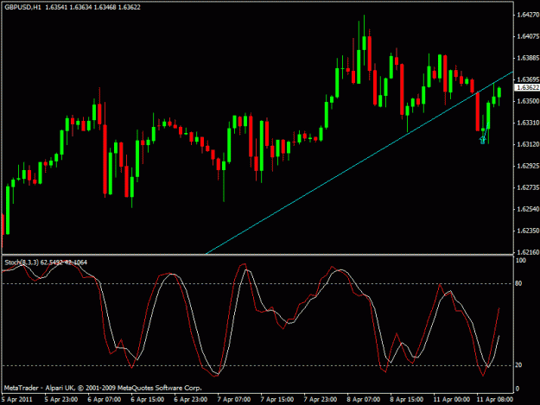Click the stochastic 100 scale label
The width and height of the screenshot is (540, 405).
pyautogui.click(x=521, y=261)
